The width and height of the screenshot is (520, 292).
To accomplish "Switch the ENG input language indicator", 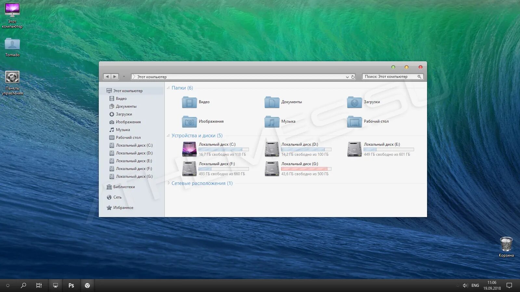I will 475,286.
